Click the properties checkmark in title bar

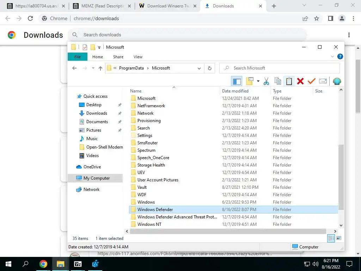point(85,47)
